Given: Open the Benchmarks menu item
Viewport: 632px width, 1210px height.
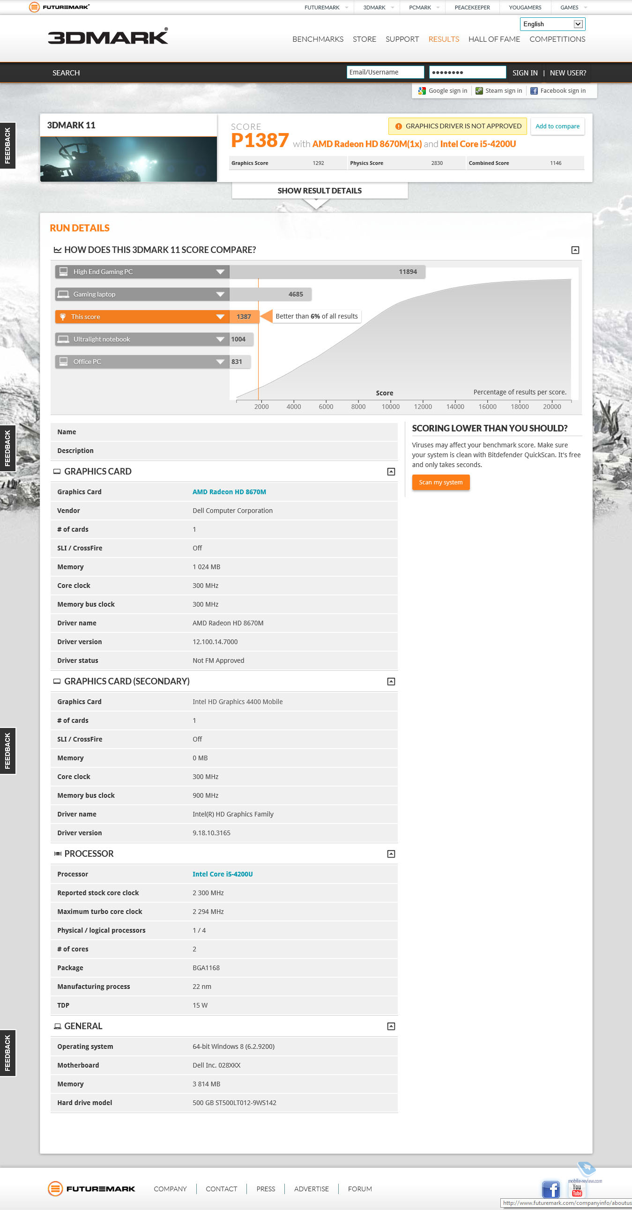Looking at the screenshot, I should [318, 39].
